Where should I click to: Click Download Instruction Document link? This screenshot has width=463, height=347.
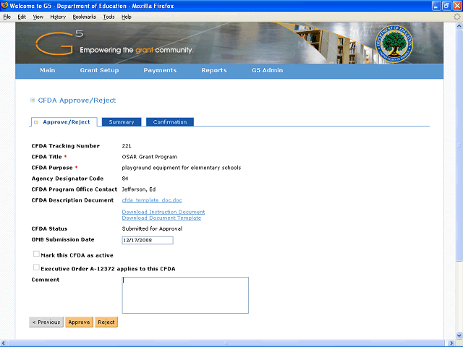(163, 212)
